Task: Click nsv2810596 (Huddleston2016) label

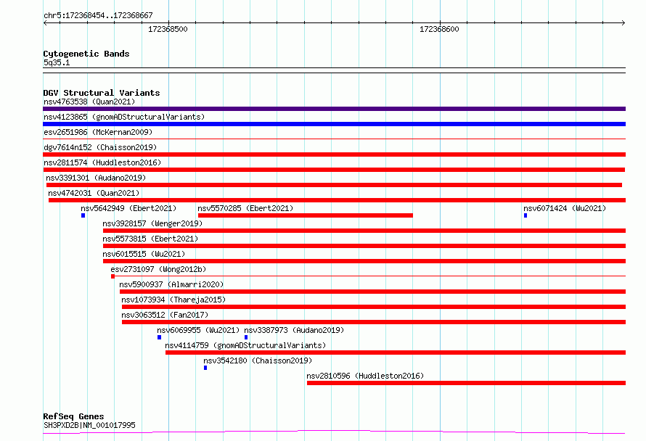Action: pos(365,376)
